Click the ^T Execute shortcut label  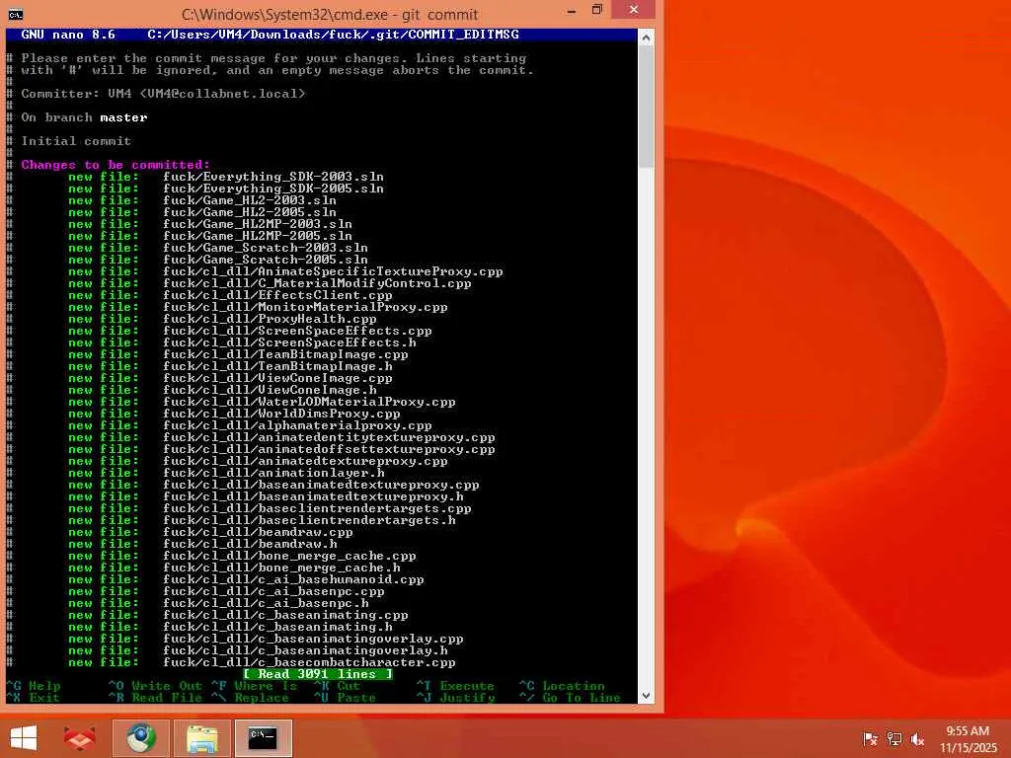(455, 686)
